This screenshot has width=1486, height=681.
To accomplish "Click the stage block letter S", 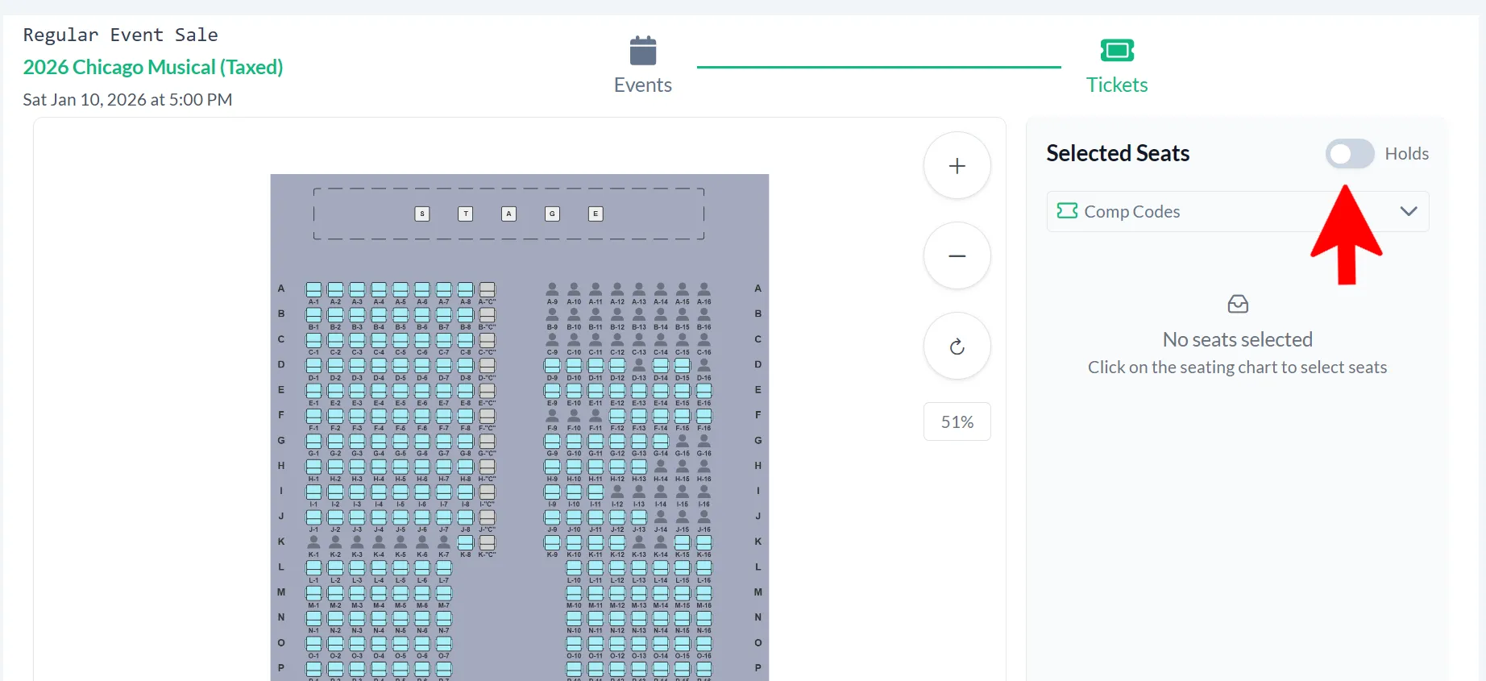I will (x=422, y=214).
